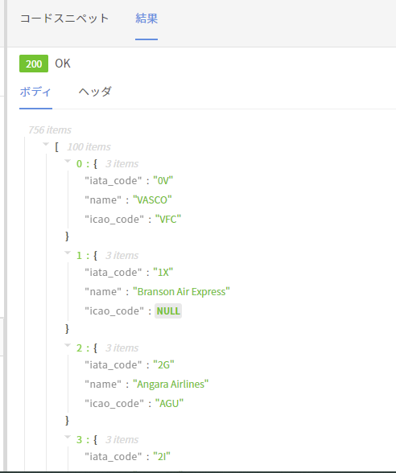Image resolution: width=396 pixels, height=473 pixels.
Task: Click the "VFC" icao_code value
Action: click(x=168, y=220)
